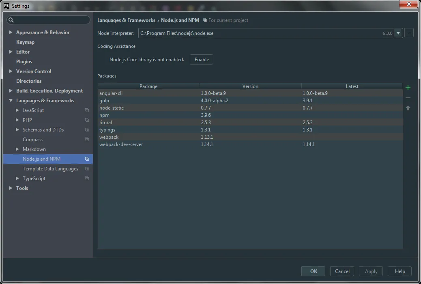Sort by the Latest column header

click(x=352, y=86)
